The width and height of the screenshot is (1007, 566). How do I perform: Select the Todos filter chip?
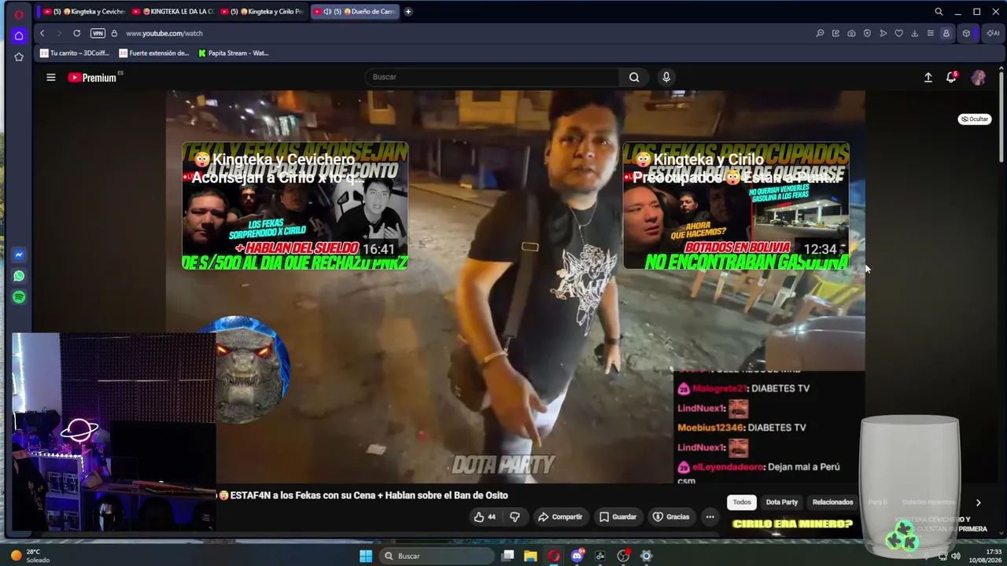742,502
